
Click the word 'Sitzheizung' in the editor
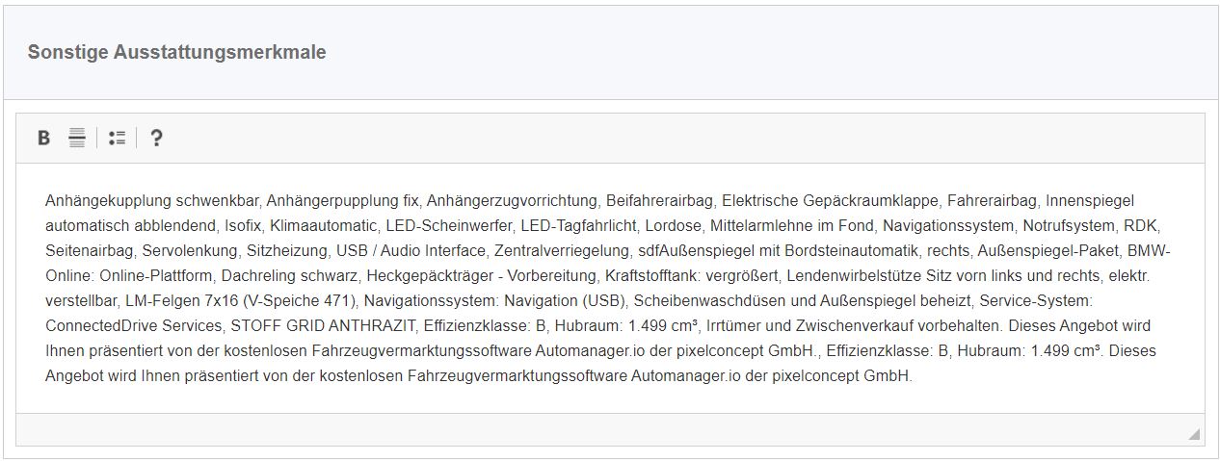287,251
